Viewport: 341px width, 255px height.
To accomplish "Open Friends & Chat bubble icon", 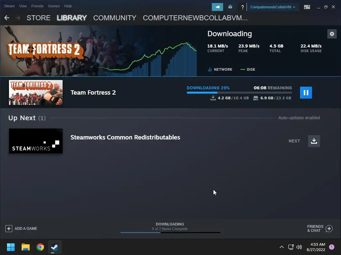I will 329,228.
